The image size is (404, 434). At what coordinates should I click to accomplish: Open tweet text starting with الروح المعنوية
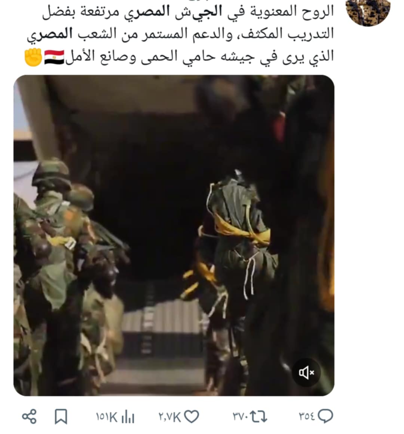pos(180,34)
